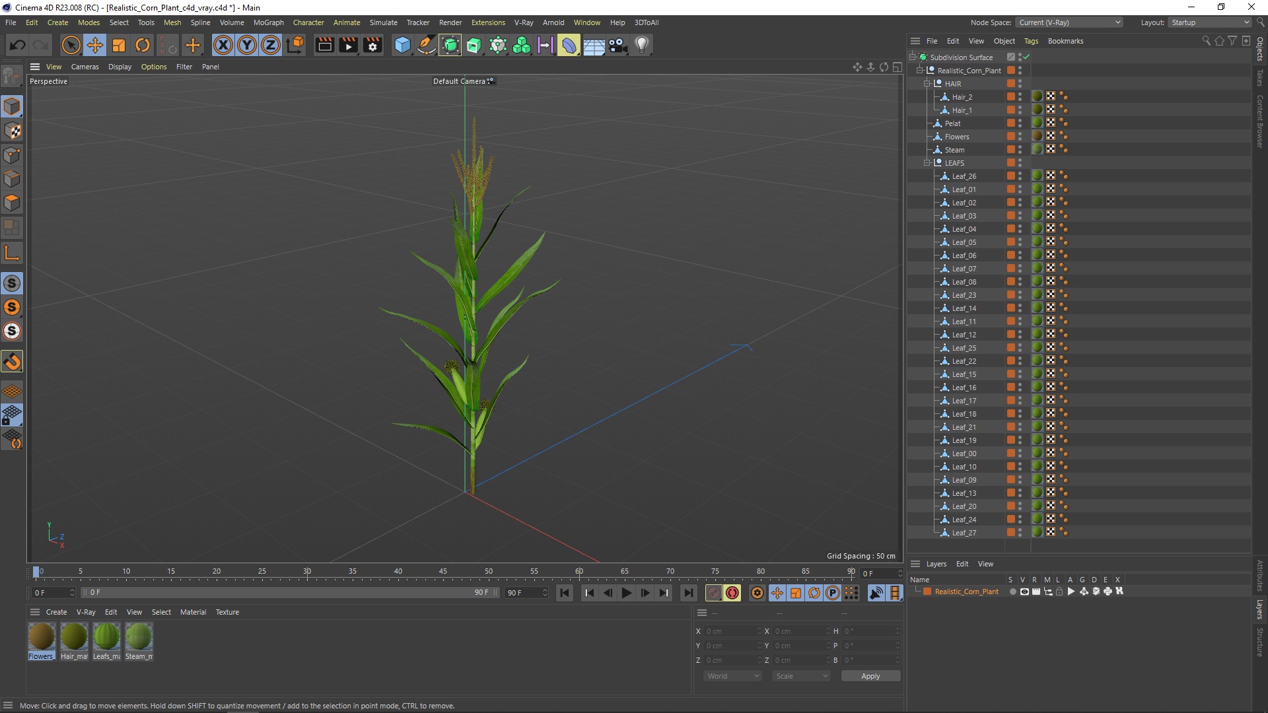1268x713 pixels.
Task: Collapse HAIR group
Action: click(x=927, y=84)
